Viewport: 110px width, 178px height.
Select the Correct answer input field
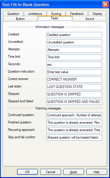(x=74, y=79)
